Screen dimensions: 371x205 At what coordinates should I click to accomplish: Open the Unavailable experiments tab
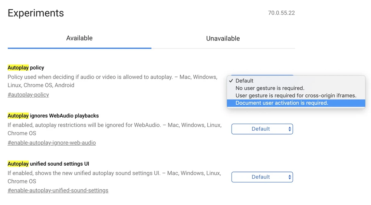coord(223,39)
